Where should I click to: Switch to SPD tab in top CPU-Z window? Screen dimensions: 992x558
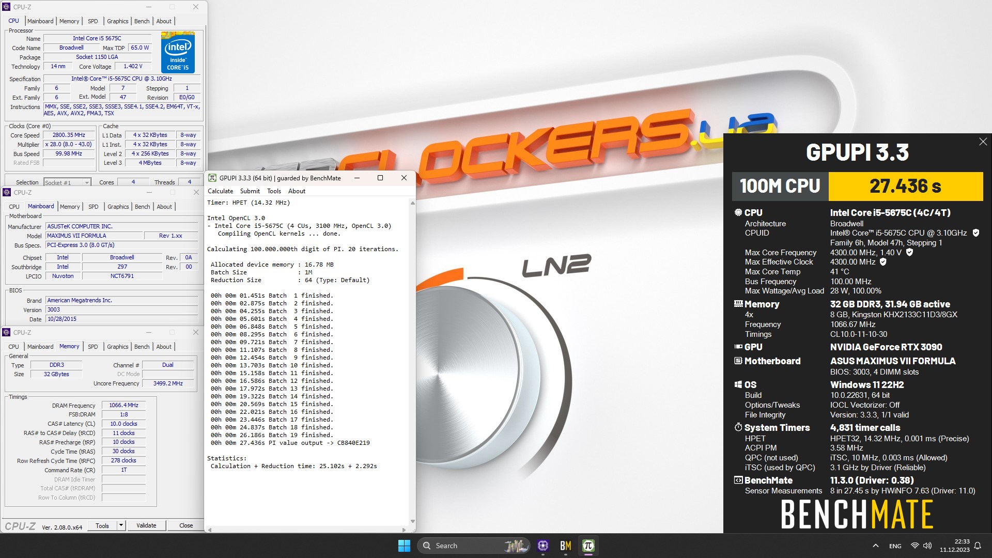click(x=93, y=21)
